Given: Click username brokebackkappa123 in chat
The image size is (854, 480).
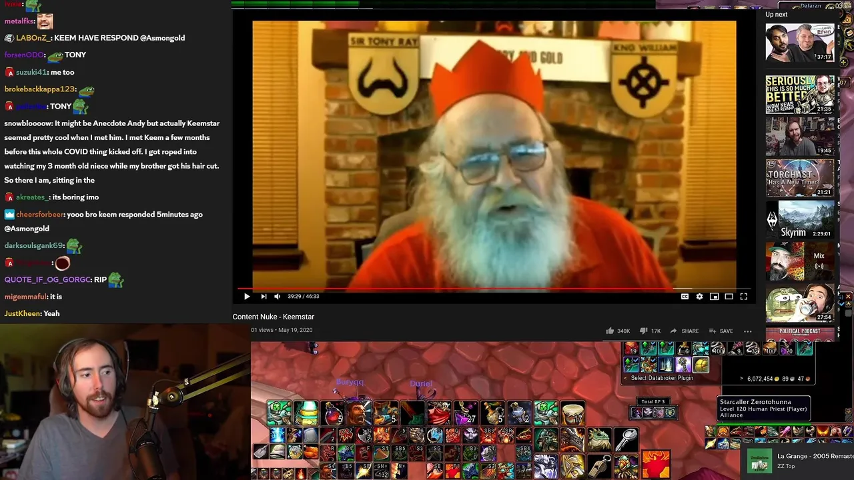Looking at the screenshot, I should (40, 89).
